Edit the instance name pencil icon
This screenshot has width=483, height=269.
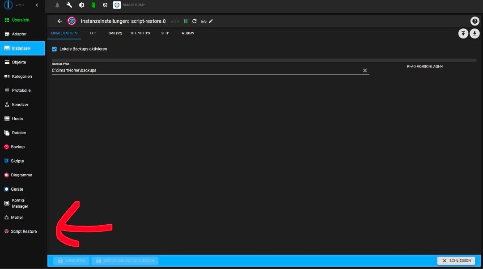[211, 21]
